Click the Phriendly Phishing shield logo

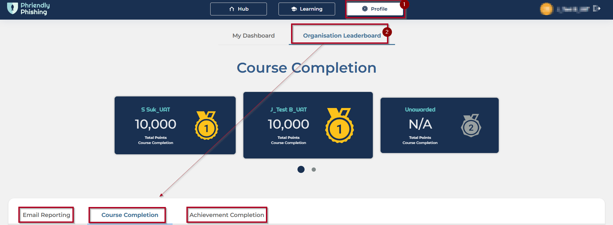tap(13, 8)
